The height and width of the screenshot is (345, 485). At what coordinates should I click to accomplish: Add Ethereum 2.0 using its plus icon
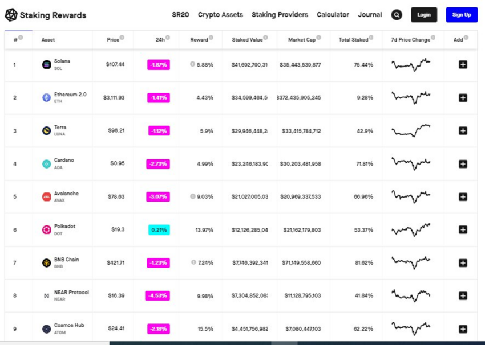click(x=463, y=98)
